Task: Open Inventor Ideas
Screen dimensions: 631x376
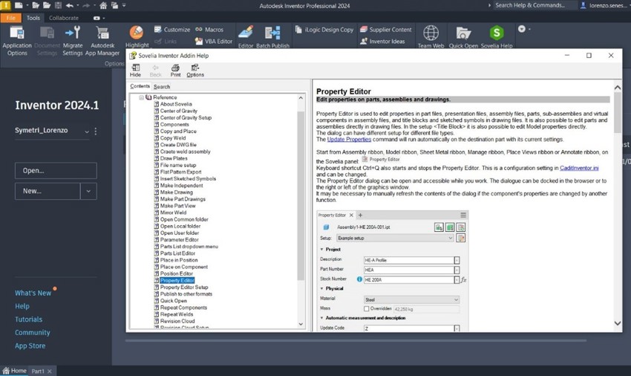Action: coord(382,41)
